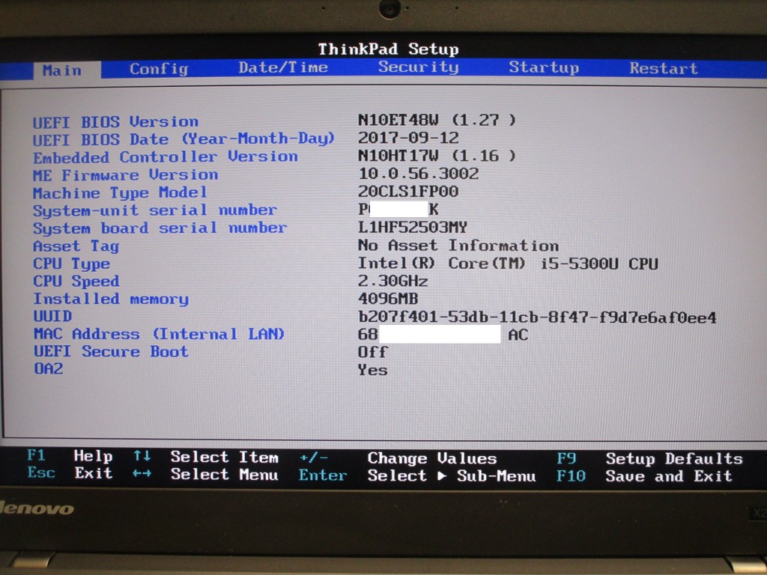Click the UUID label

point(52,317)
